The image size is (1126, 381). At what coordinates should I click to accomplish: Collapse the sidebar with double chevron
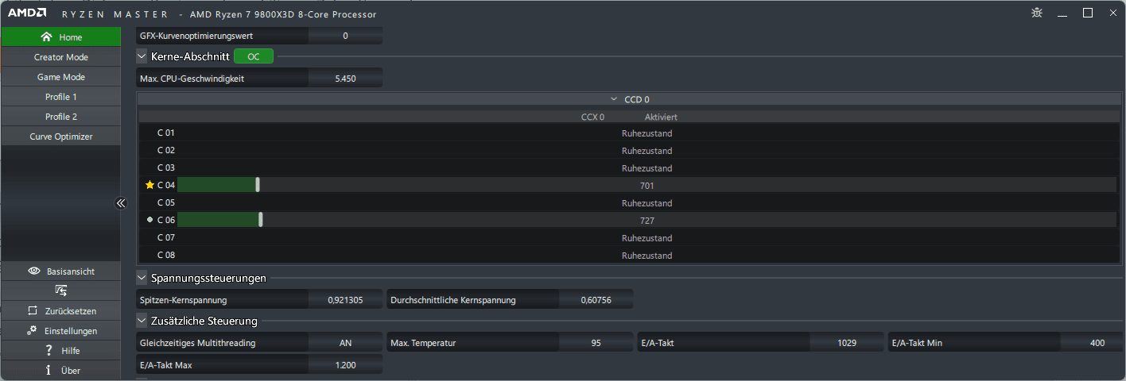tap(121, 203)
